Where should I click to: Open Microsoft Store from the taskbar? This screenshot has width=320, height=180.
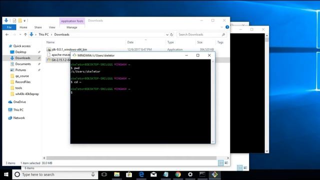(x=129, y=174)
